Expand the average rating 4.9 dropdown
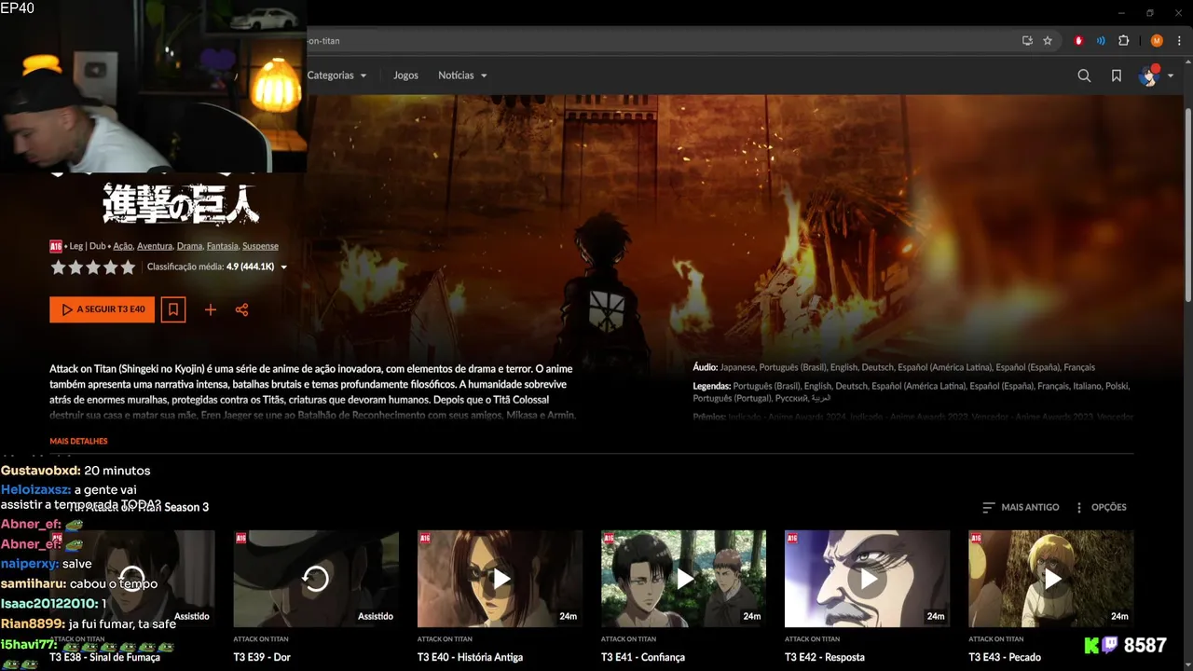This screenshot has width=1193, height=671. tap(217, 267)
